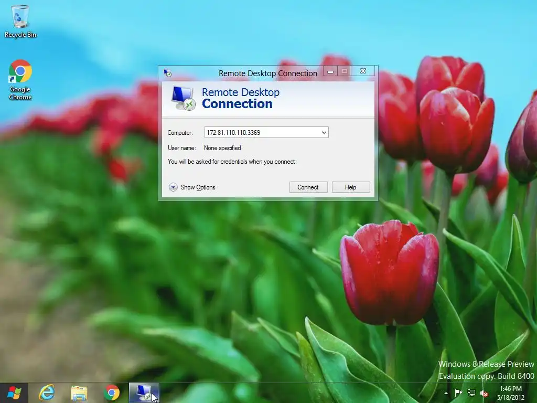Open the Computer address dropdown arrow
The image size is (537, 403).
[x=324, y=133]
